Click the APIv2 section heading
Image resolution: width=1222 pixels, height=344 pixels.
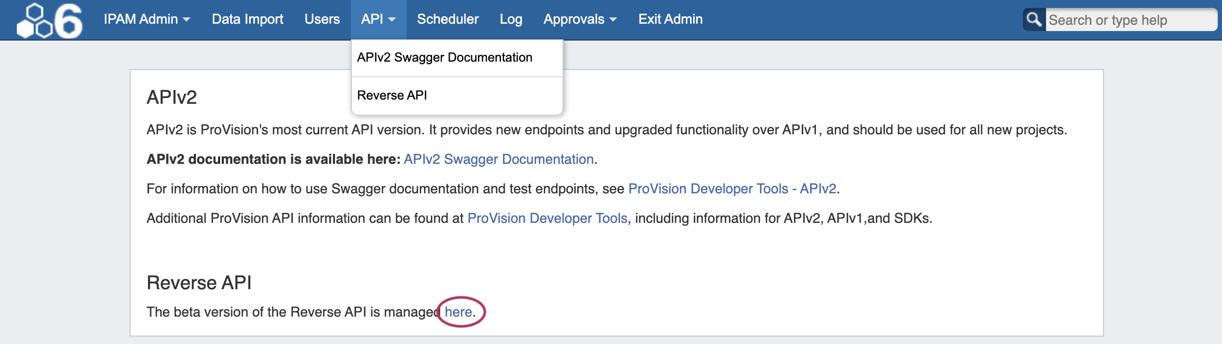coord(172,97)
